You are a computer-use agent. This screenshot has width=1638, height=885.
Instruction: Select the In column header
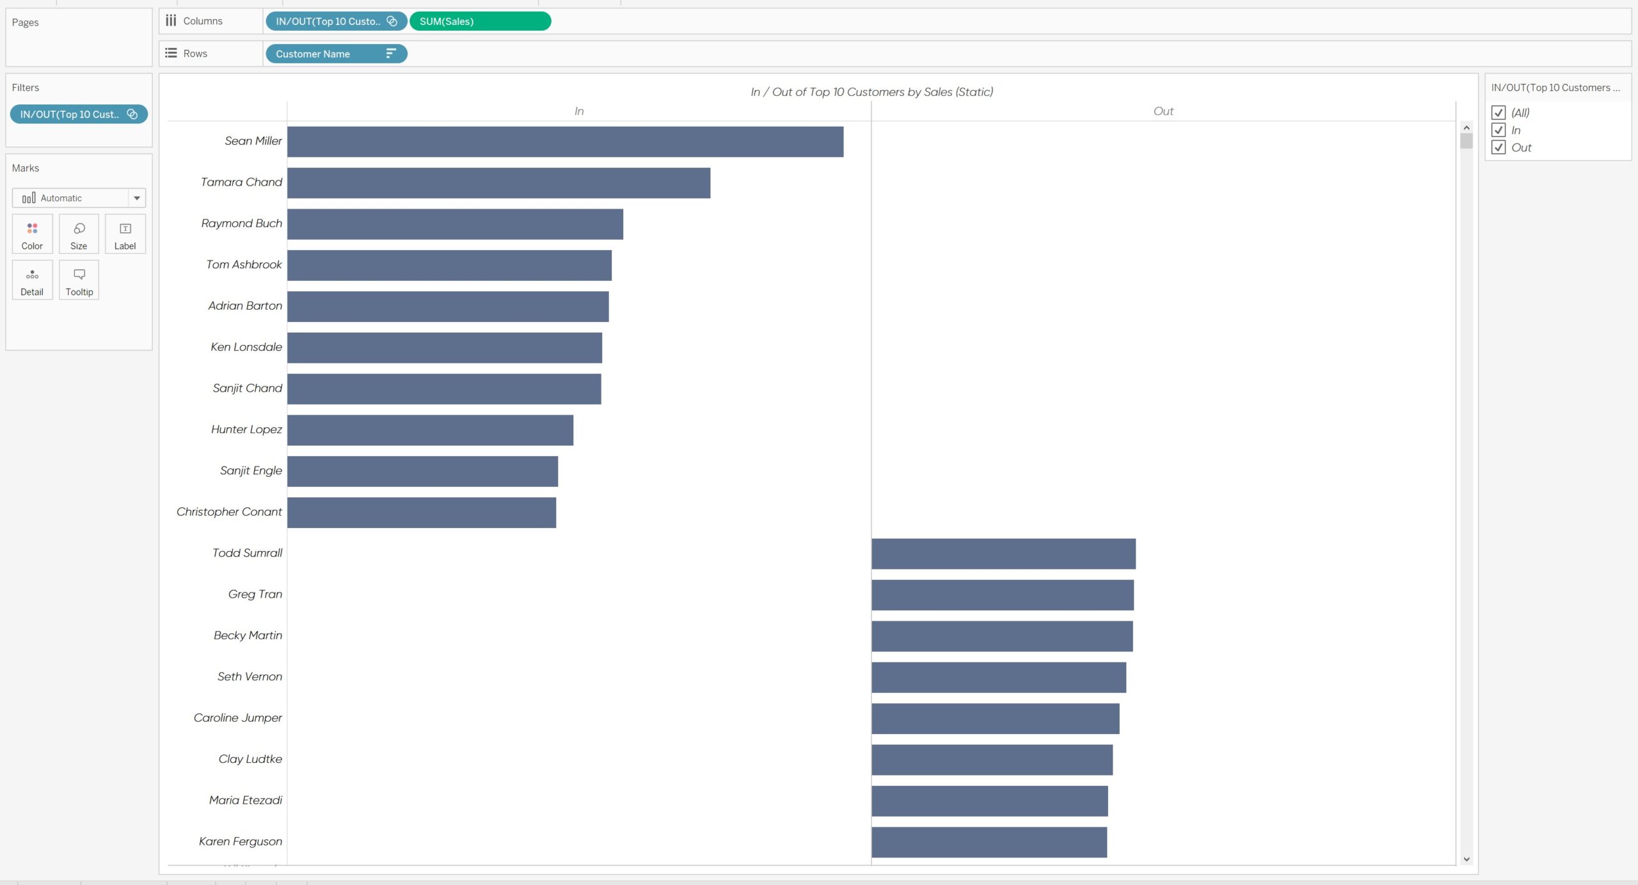tap(579, 111)
